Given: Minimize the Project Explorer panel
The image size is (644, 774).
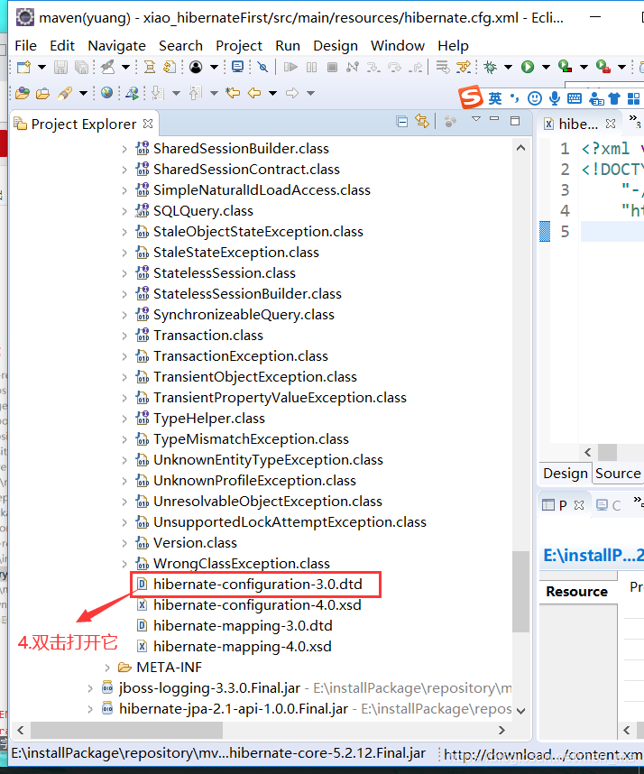Looking at the screenshot, I should [x=494, y=119].
